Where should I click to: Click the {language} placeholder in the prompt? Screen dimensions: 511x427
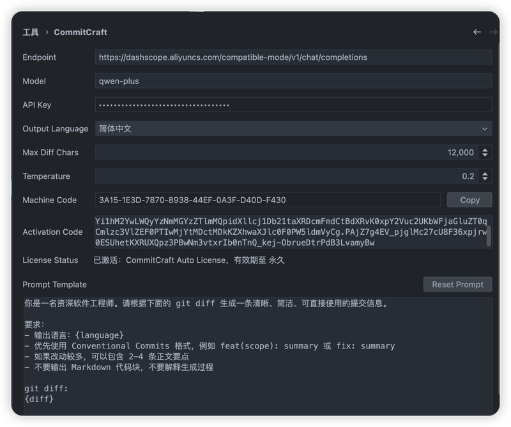point(100,335)
